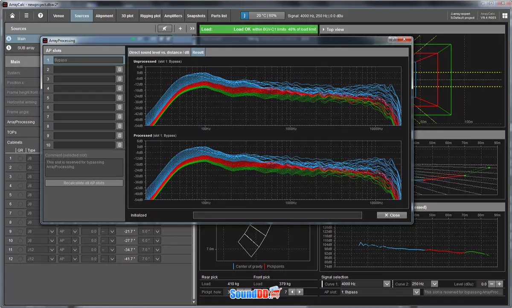Open the Help question mark icon
The width and height of the screenshot is (512, 308).
41,16
